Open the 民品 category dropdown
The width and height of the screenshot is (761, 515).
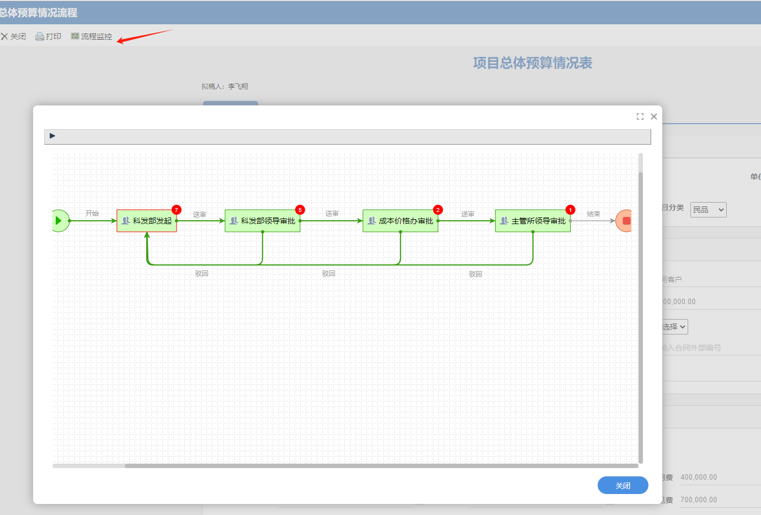click(x=709, y=210)
